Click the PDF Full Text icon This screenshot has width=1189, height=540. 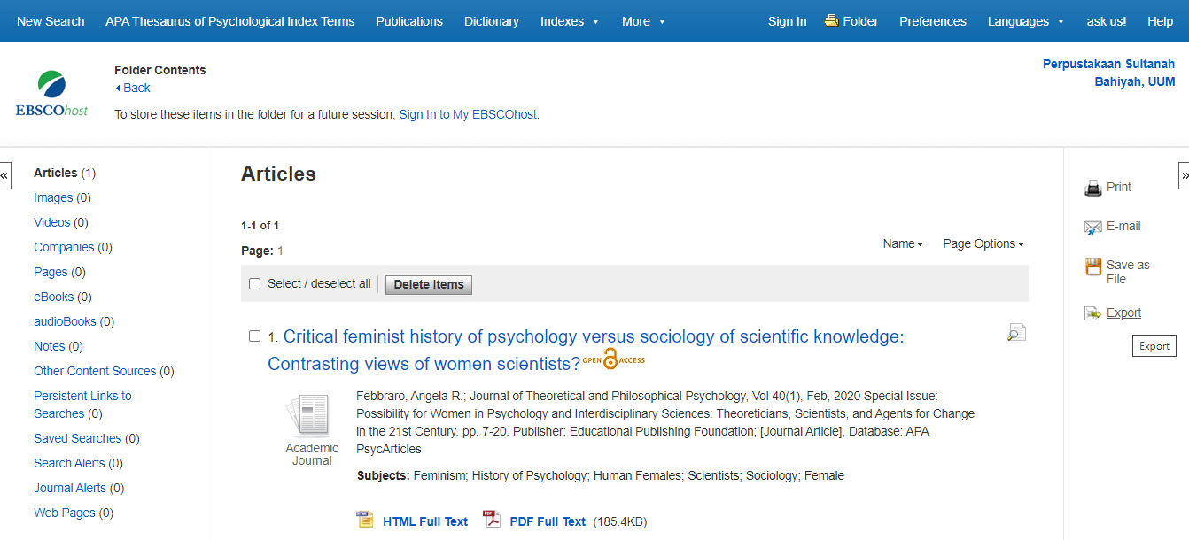(x=492, y=521)
